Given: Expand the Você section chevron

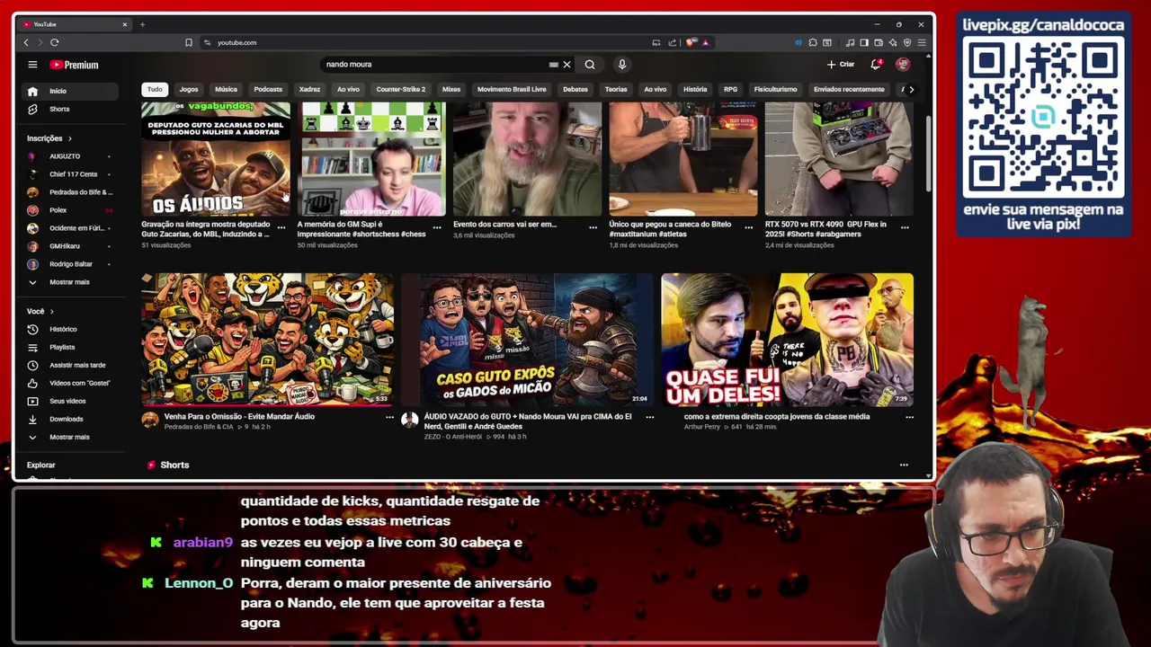Looking at the screenshot, I should click(x=51, y=311).
